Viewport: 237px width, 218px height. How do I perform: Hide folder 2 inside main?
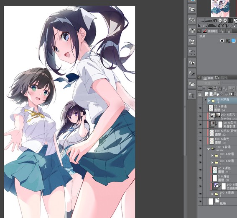200,162
